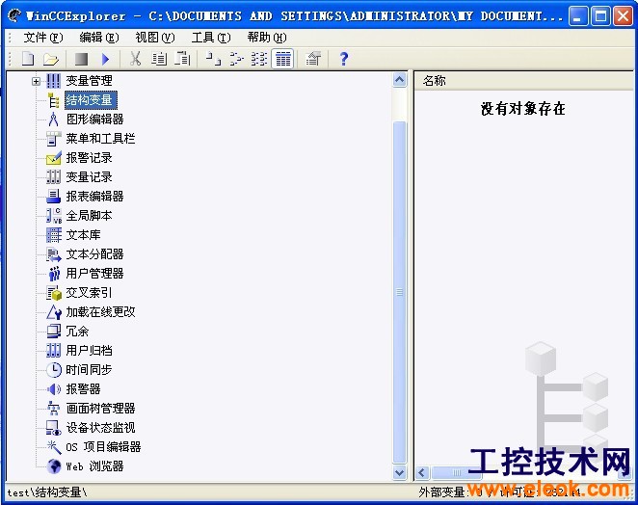Open the 工具(T) menu
The image size is (638, 505).
pos(211,38)
